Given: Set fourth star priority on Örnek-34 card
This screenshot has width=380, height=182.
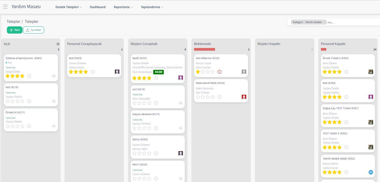Looking at the screenshot, I should (x=22, y=126).
